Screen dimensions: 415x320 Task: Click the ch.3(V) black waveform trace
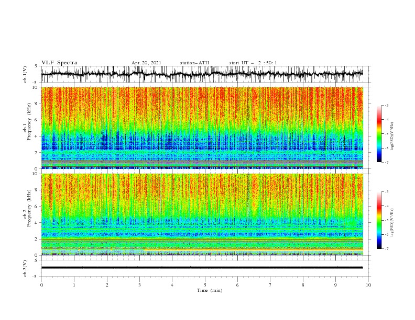202,268
